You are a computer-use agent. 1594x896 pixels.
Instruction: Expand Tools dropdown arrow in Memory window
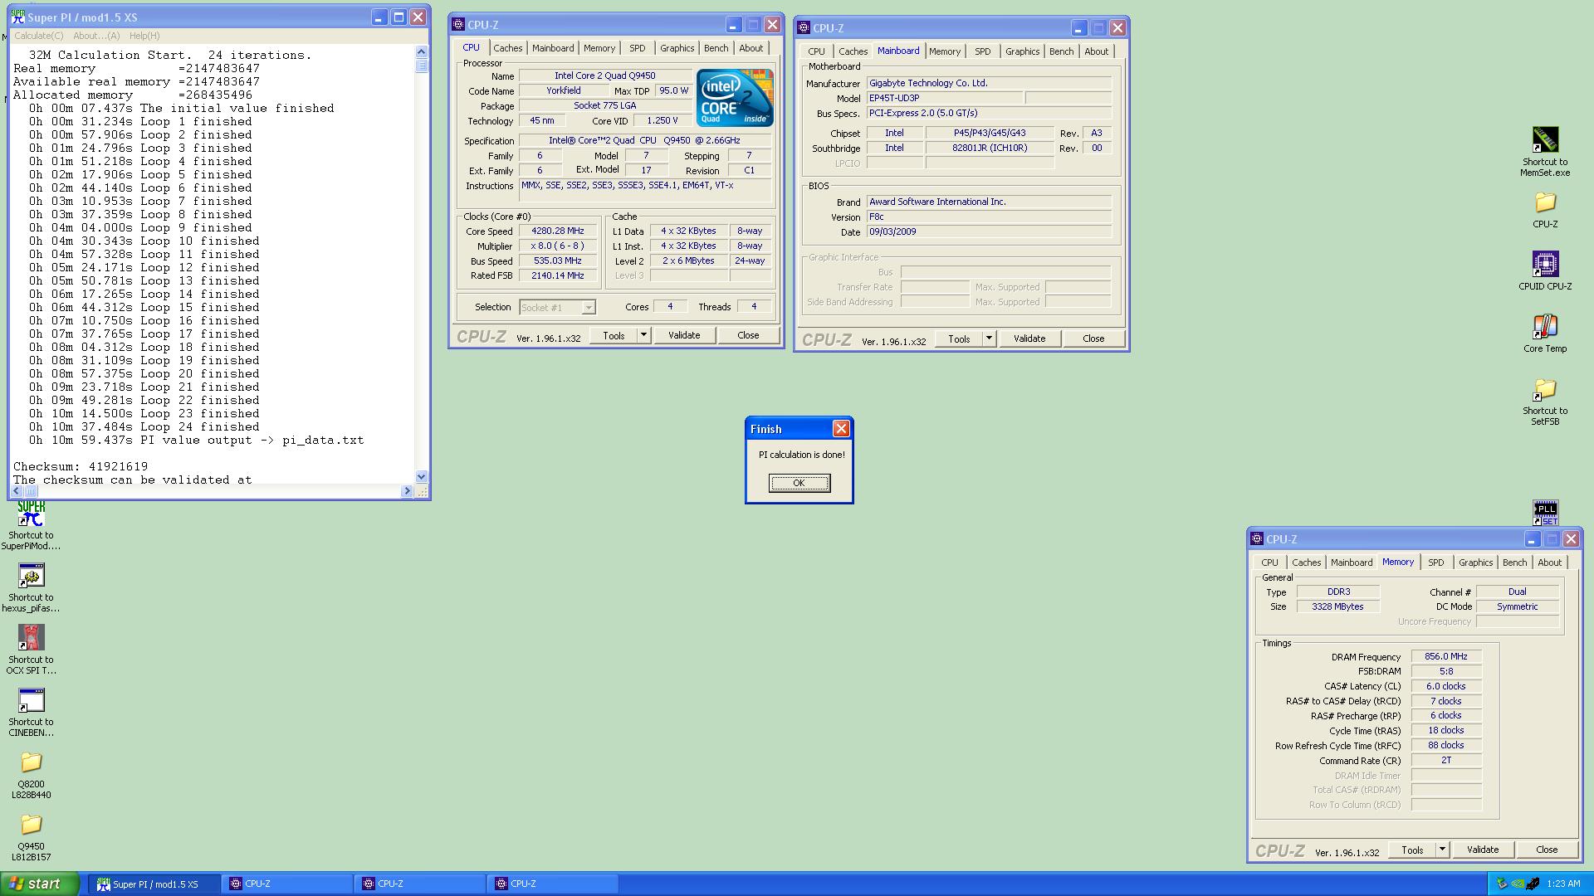tap(1442, 850)
